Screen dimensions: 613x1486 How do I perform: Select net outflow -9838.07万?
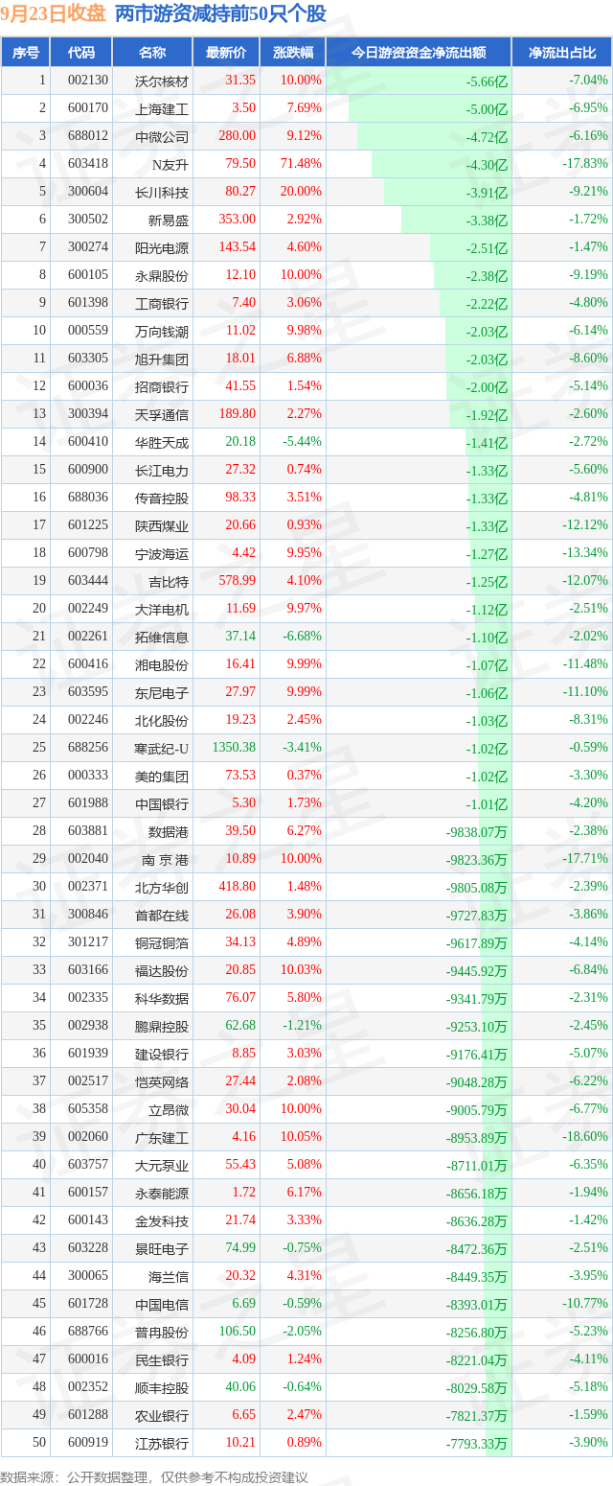pyautogui.click(x=477, y=831)
